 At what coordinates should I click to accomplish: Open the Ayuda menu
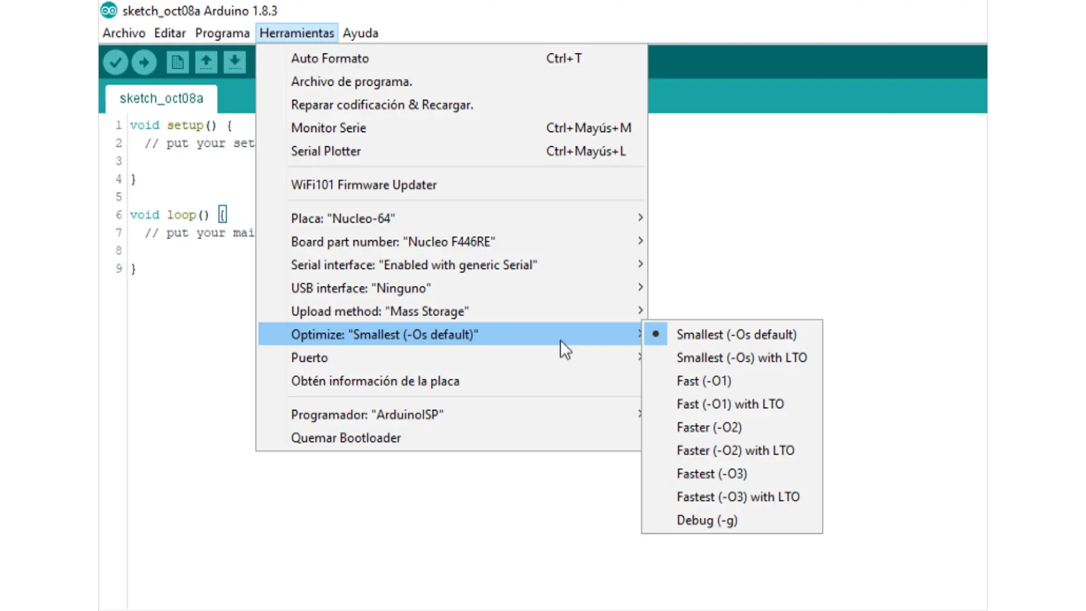360,33
